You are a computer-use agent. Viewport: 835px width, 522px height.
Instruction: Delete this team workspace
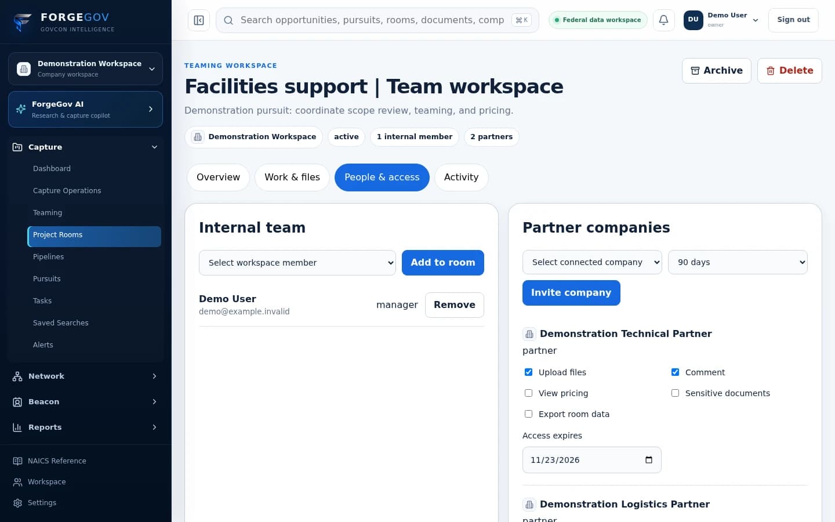click(x=790, y=71)
